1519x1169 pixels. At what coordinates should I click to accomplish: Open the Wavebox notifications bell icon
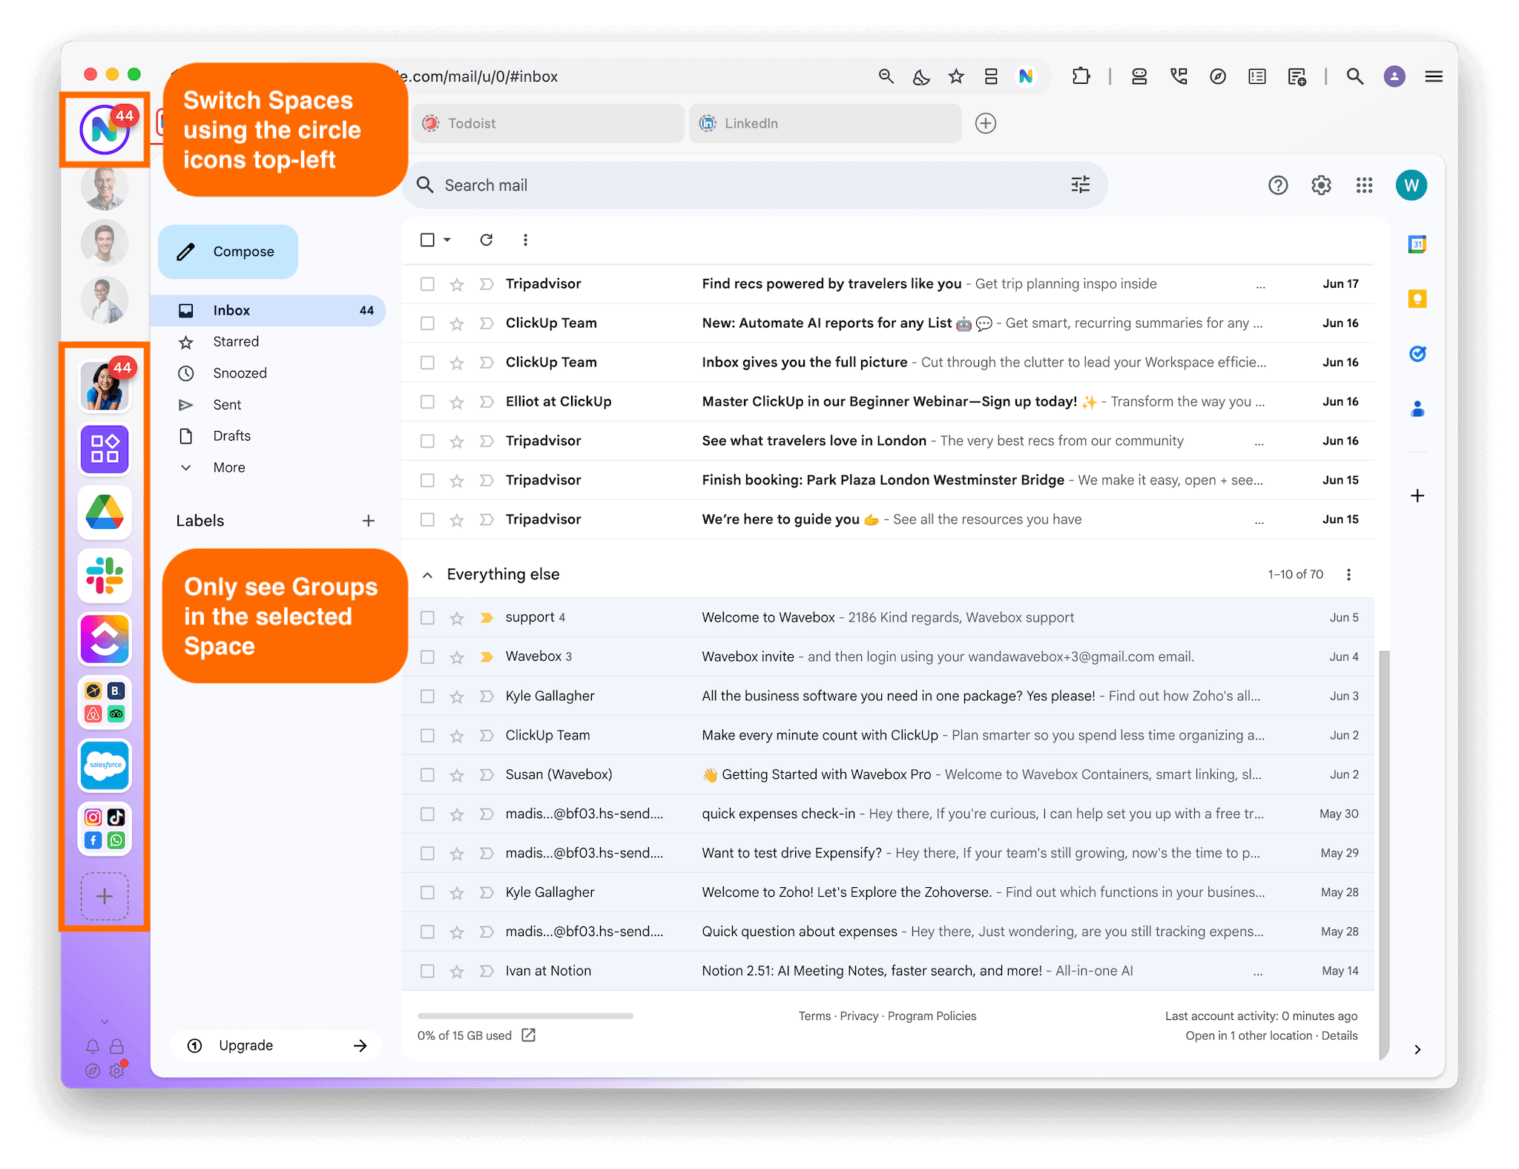[93, 1046]
